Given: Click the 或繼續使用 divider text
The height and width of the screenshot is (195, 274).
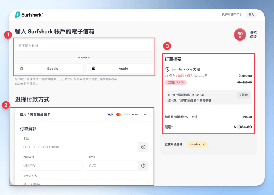Looking at the screenshot, I should [x=84, y=58].
